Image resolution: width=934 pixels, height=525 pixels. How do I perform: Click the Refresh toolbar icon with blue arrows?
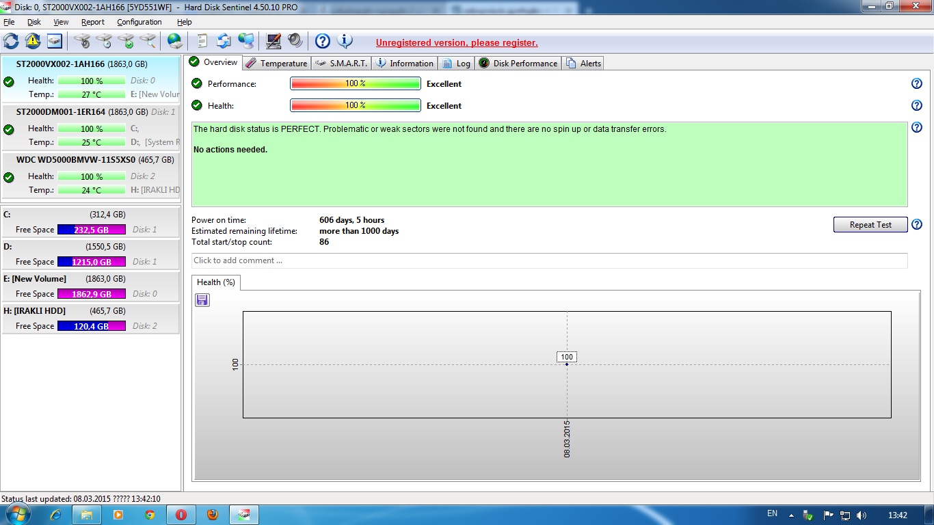(12, 41)
